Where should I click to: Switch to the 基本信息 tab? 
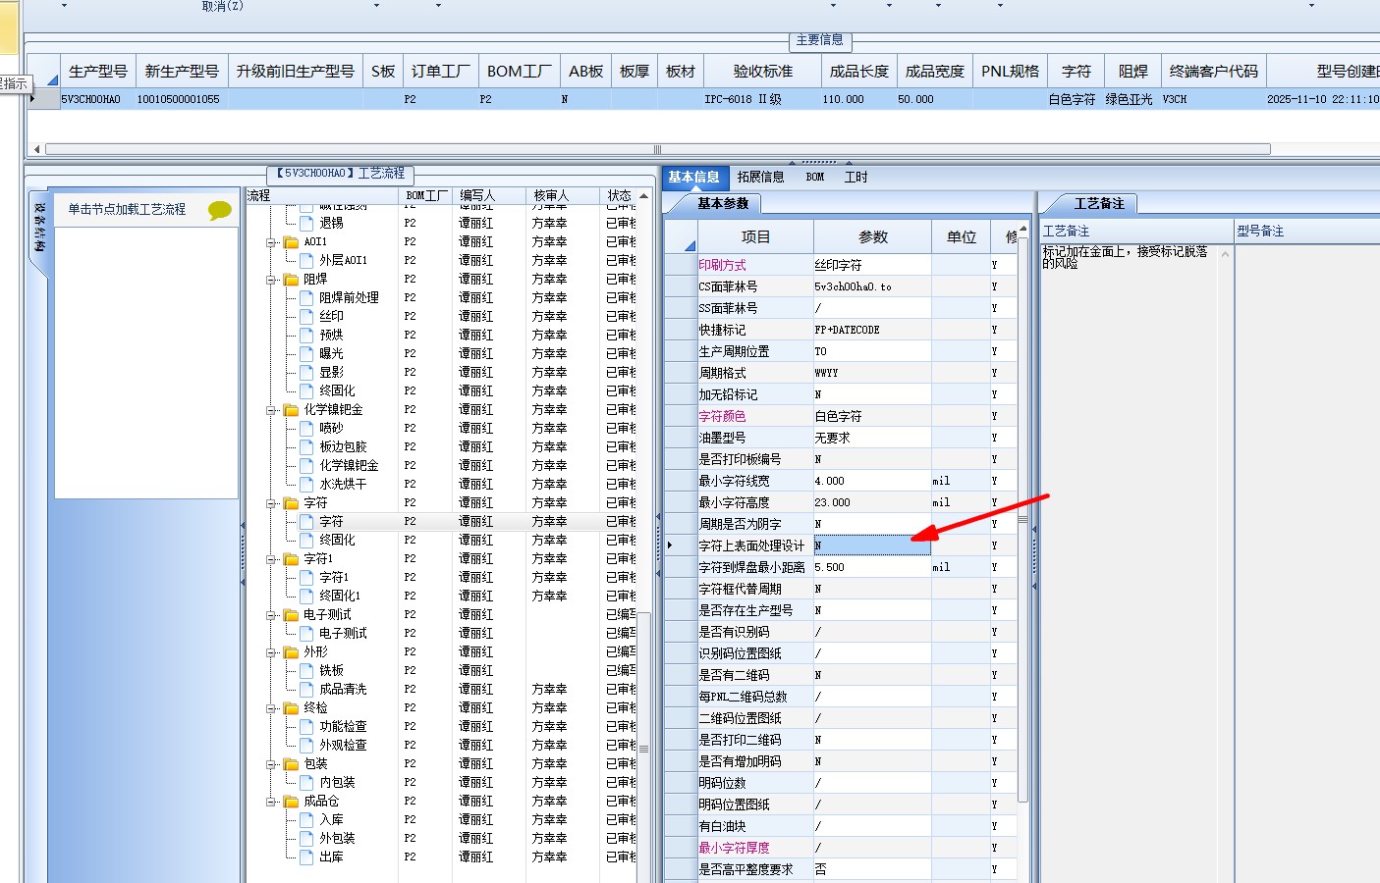point(694,177)
